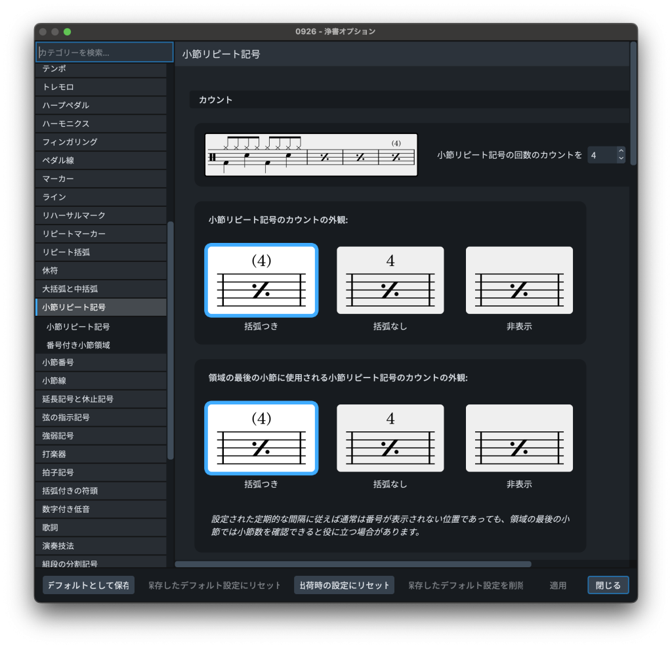Select 非表示 option for last bar of region
This screenshot has height=648, width=672.
pyautogui.click(x=518, y=438)
